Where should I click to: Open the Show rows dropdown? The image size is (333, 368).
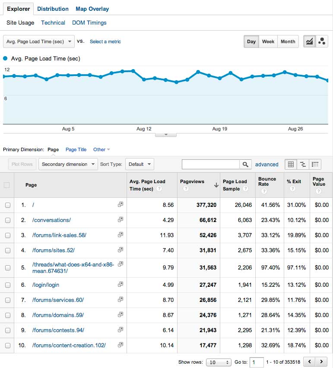pyautogui.click(x=218, y=362)
